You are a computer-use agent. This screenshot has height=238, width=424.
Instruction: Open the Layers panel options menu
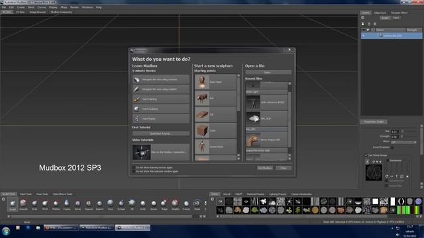pyautogui.click(x=362, y=18)
